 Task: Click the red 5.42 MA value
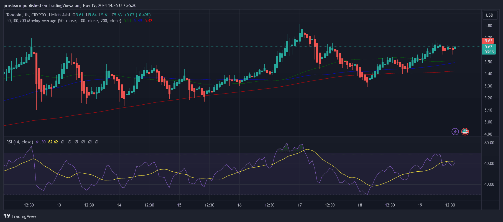click(x=148, y=21)
